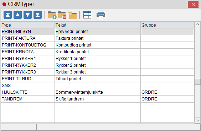Click the vertical scrollbar thumb
The width and height of the screenshot is (201, 131).
[x=197, y=82]
